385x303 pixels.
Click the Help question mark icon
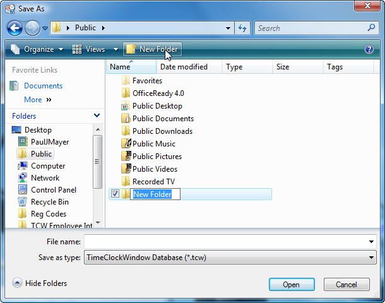tap(369, 49)
